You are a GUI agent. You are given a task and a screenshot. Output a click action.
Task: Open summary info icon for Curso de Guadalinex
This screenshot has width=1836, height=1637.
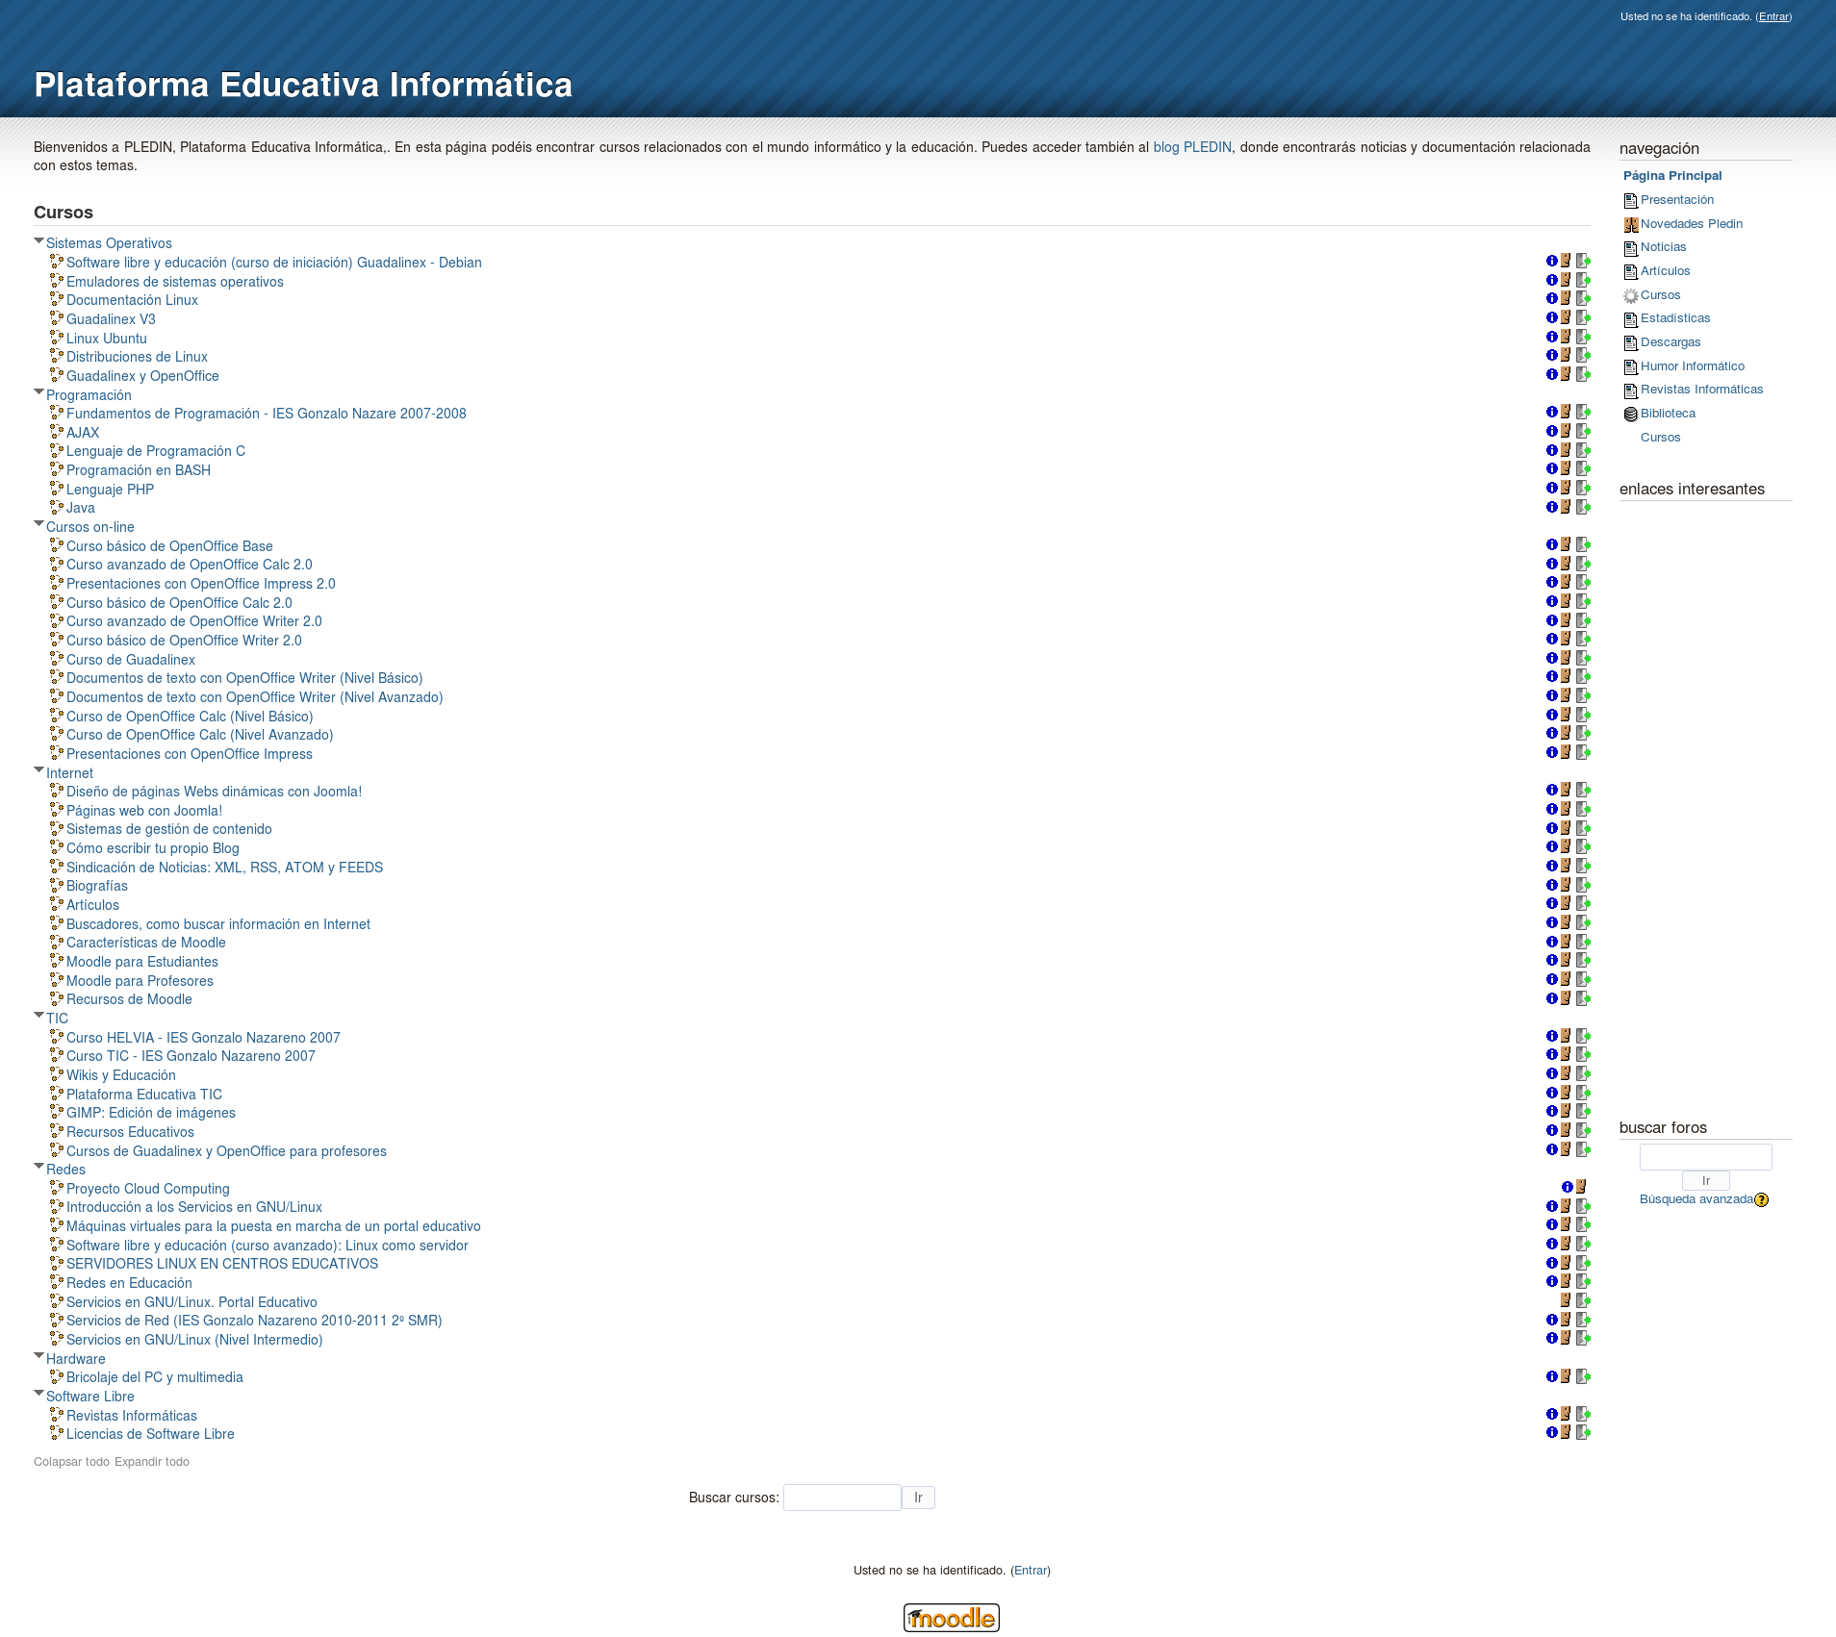pyautogui.click(x=1551, y=659)
